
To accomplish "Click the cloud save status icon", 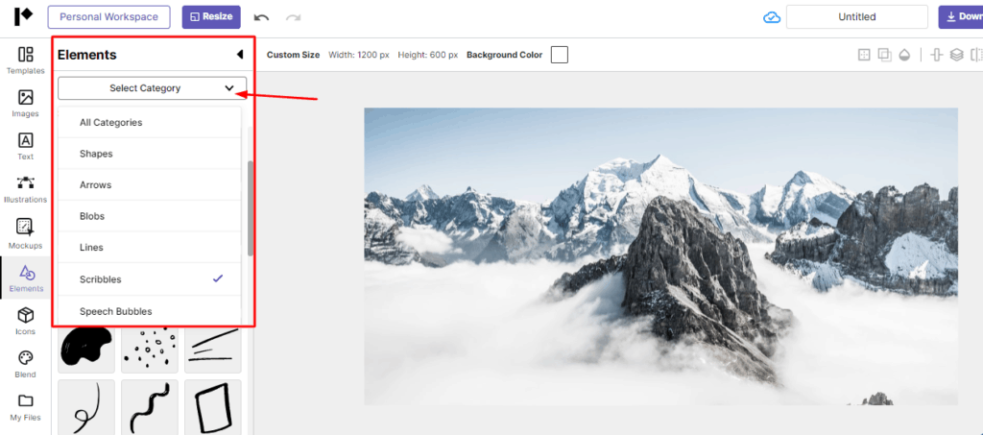I will click(772, 17).
